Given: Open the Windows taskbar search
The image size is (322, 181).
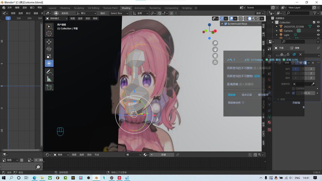Looking at the screenshot, I should tap(11, 178).
